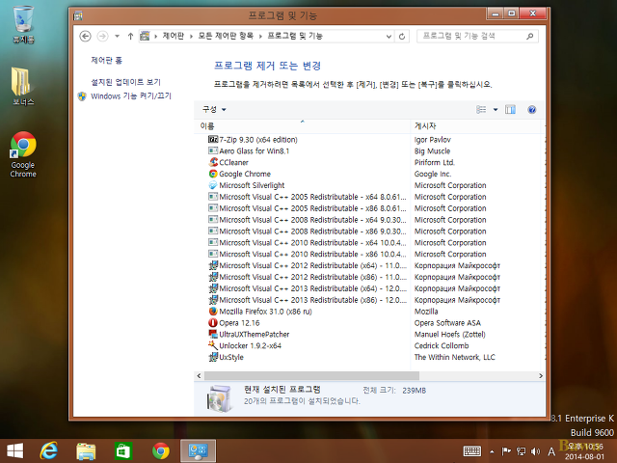Click the scroll left arrow
The image size is (617, 463).
[x=199, y=375]
